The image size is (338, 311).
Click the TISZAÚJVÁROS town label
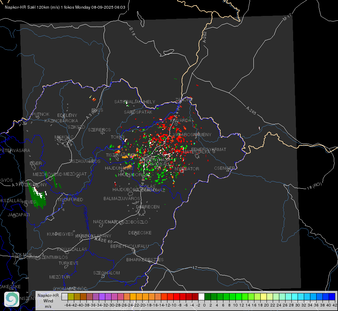pos(85,161)
